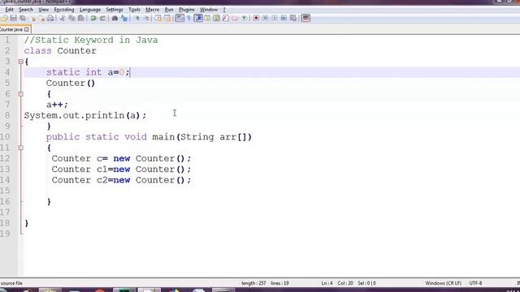Collapse the constructor fold marker at line 6
The height and width of the screenshot is (292, 520).
(x=20, y=94)
